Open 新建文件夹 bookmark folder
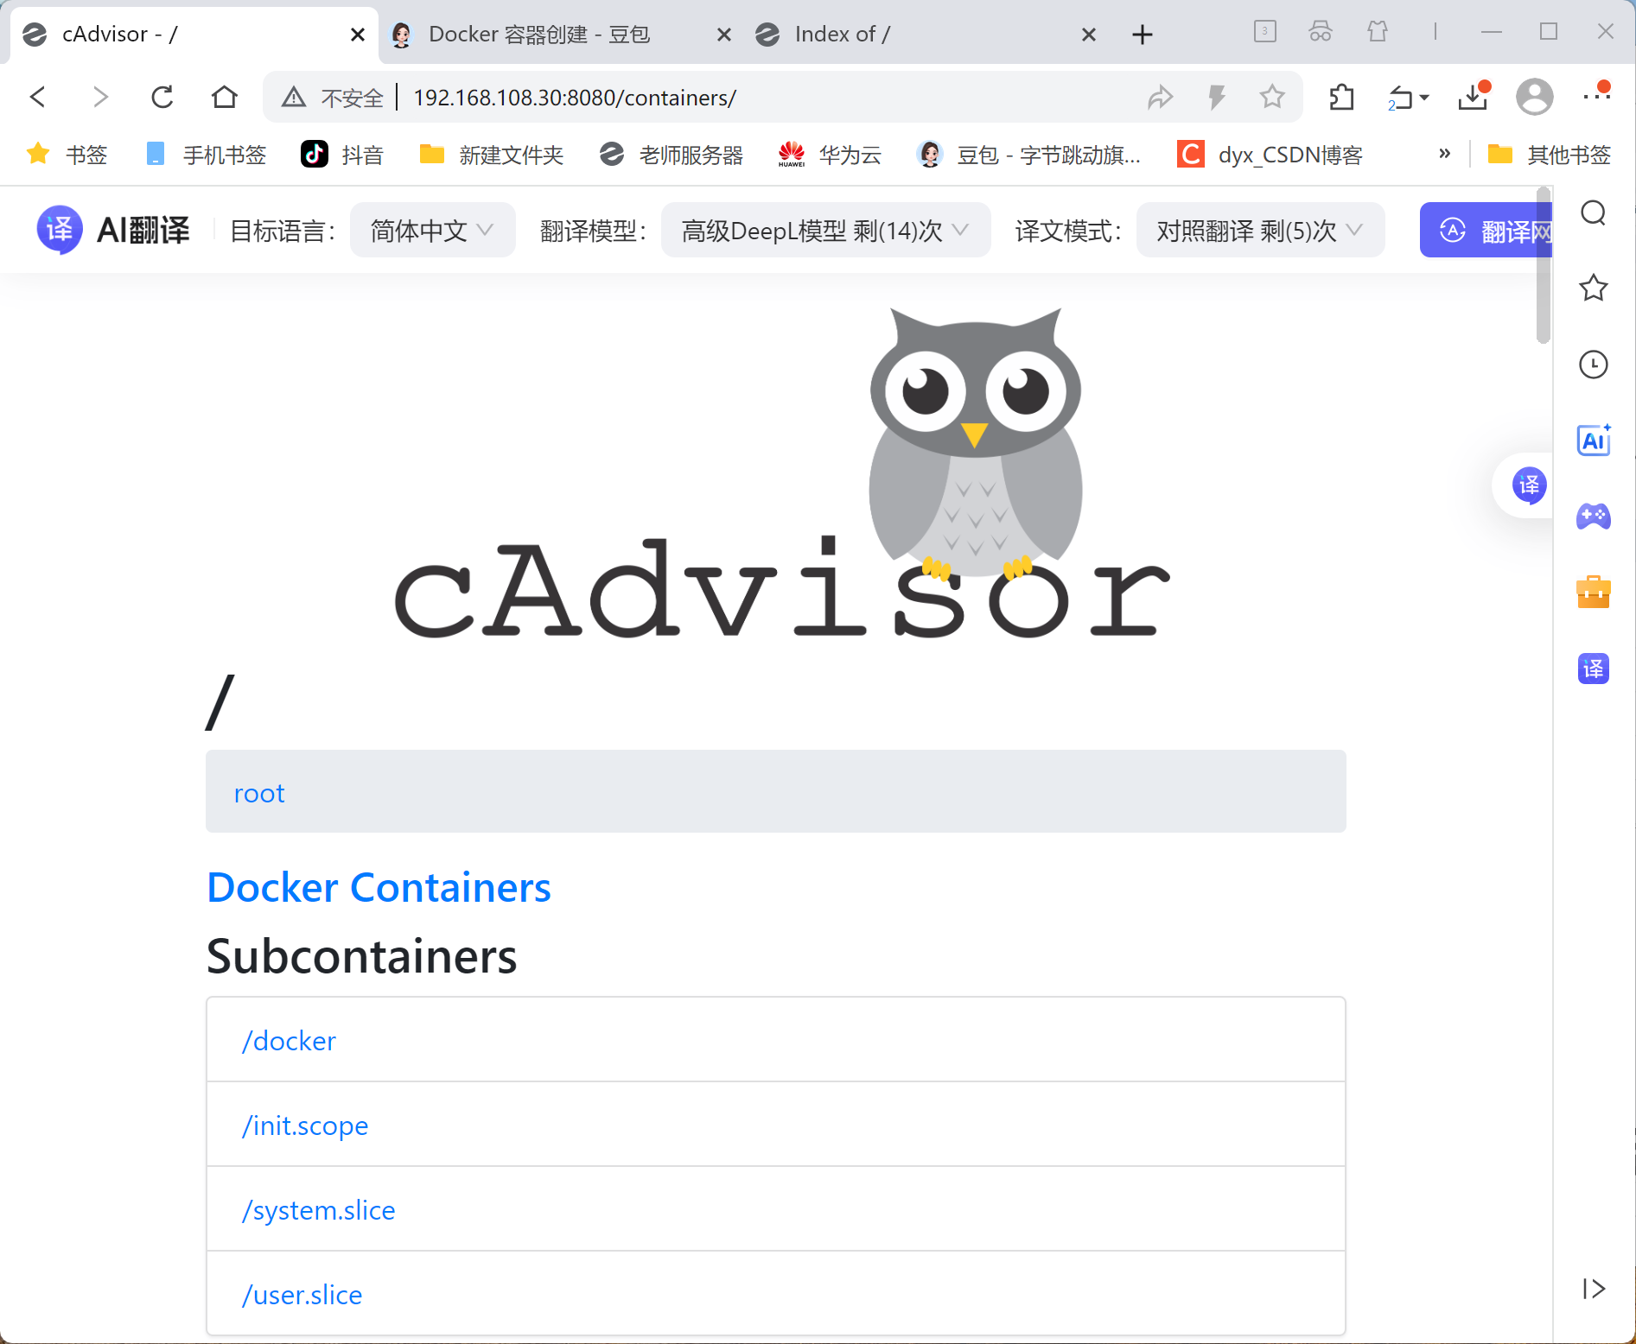This screenshot has width=1636, height=1344. point(491,155)
